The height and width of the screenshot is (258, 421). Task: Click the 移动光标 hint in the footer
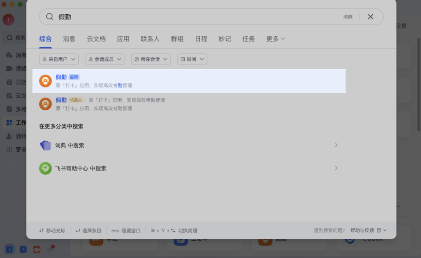(x=53, y=230)
